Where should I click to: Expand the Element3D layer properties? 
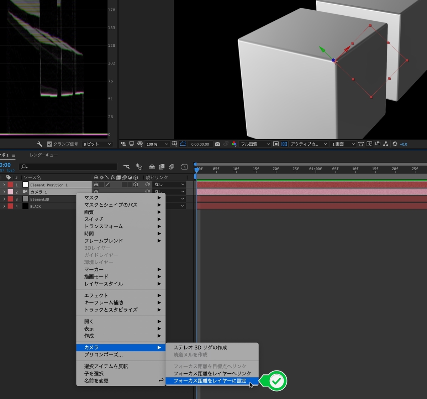pos(4,199)
